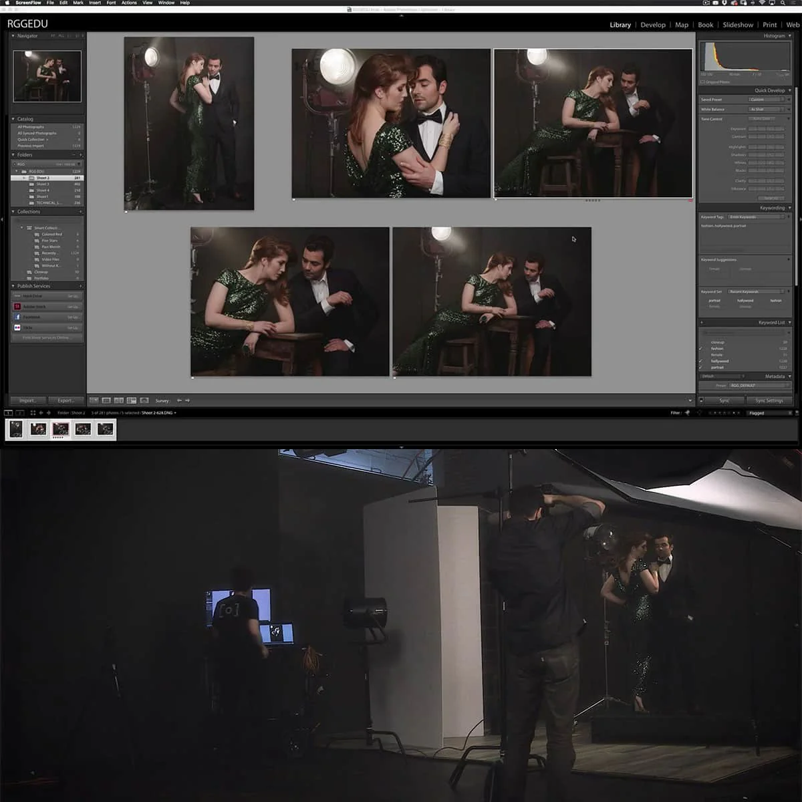The width and height of the screenshot is (802, 802).
Task: Click the Adobe Stock publish service icon
Action: point(17,306)
